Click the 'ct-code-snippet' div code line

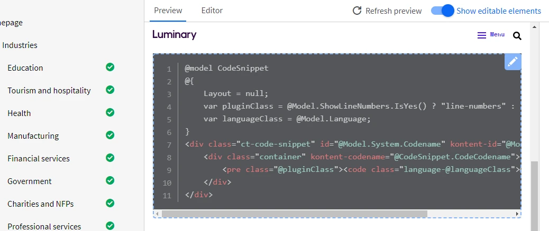[353, 144]
